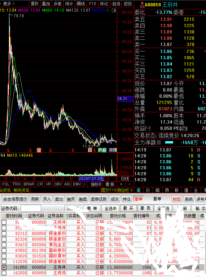The width and height of the screenshot is (206, 277).
Task: Click the 回 marker icon on chart
Action: tap(90, 150)
